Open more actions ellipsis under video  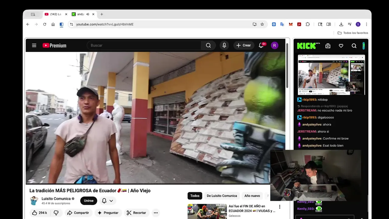[x=156, y=213]
